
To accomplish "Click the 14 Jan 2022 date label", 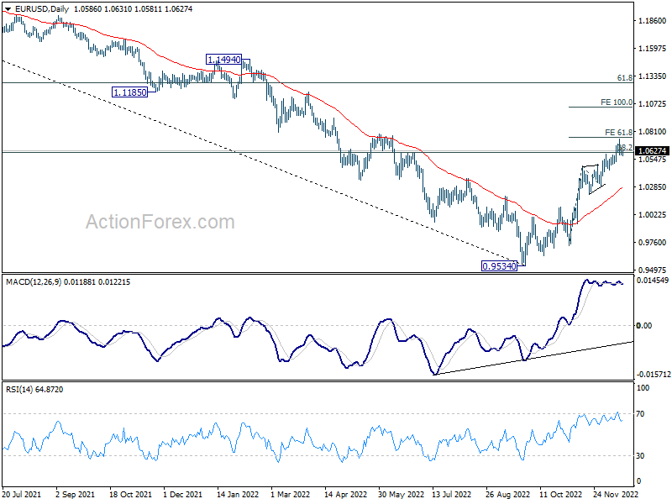I will point(238,495).
